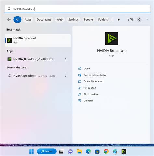The image size is (154, 156).
Task: Expand web results chevron for NVIDIA Broadcast
Action: (x=66, y=76)
